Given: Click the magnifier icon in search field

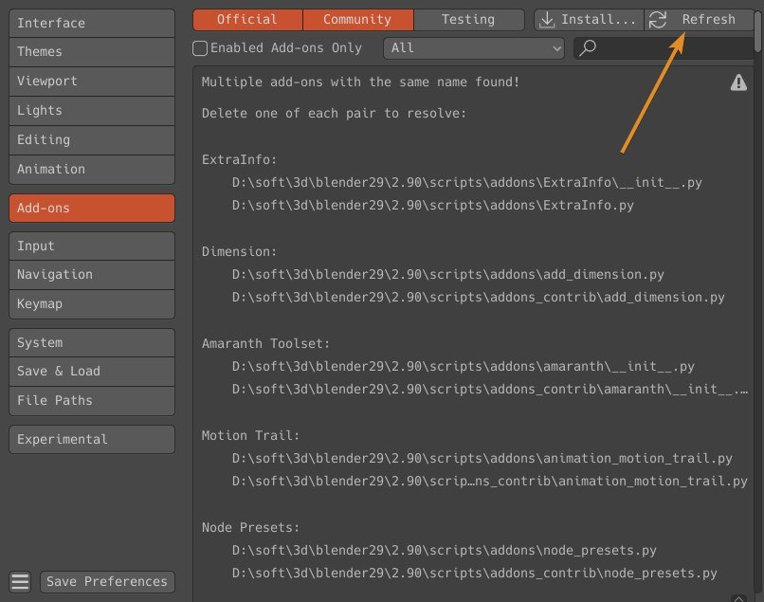Looking at the screenshot, I should (x=588, y=47).
